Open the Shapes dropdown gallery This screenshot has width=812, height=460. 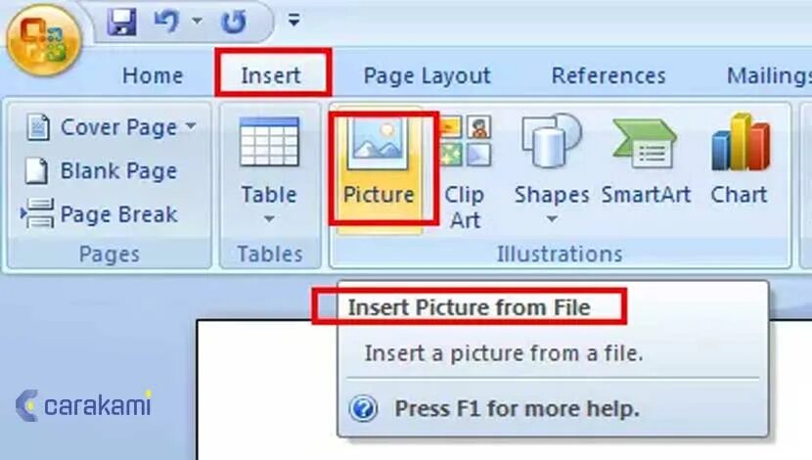coord(552,171)
